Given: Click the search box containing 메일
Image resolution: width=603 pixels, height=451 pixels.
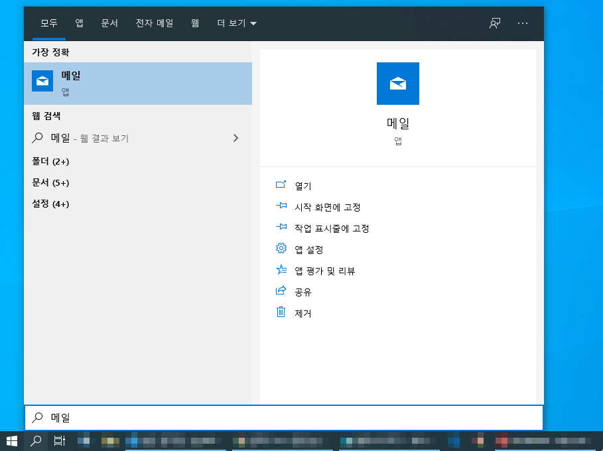Looking at the screenshot, I should coord(284,418).
